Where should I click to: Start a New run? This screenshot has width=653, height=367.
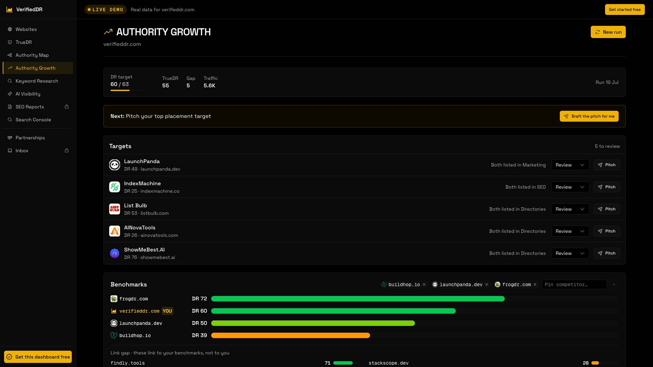pyautogui.click(x=608, y=32)
